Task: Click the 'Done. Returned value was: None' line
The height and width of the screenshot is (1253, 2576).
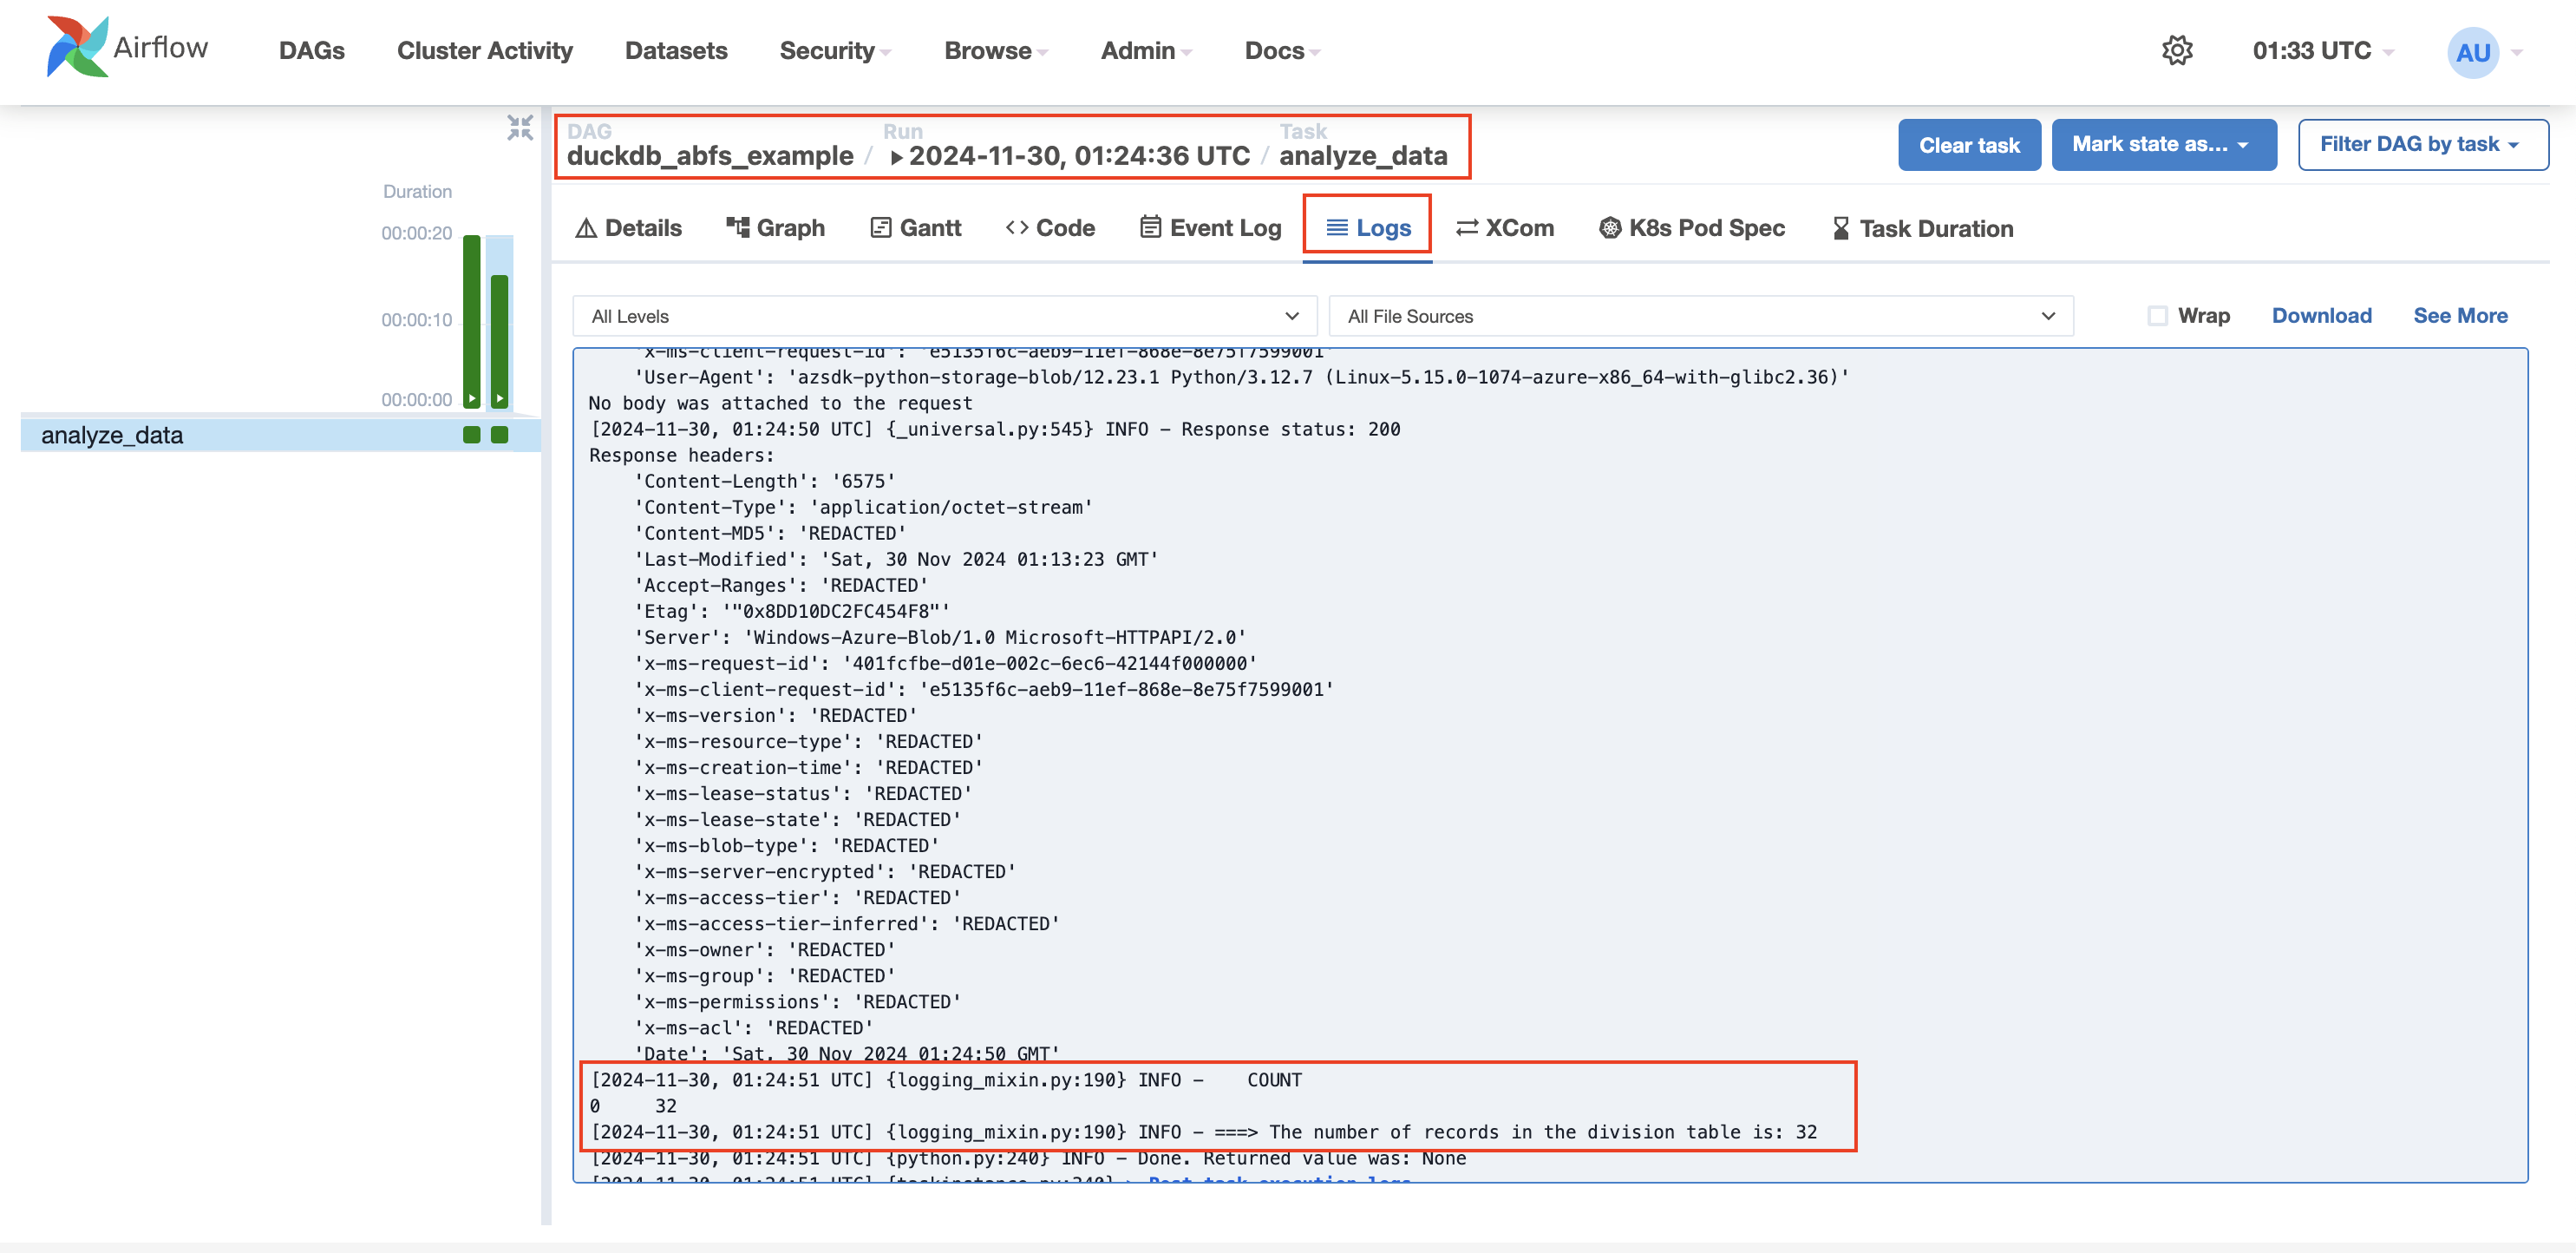Action: [x=1027, y=1158]
